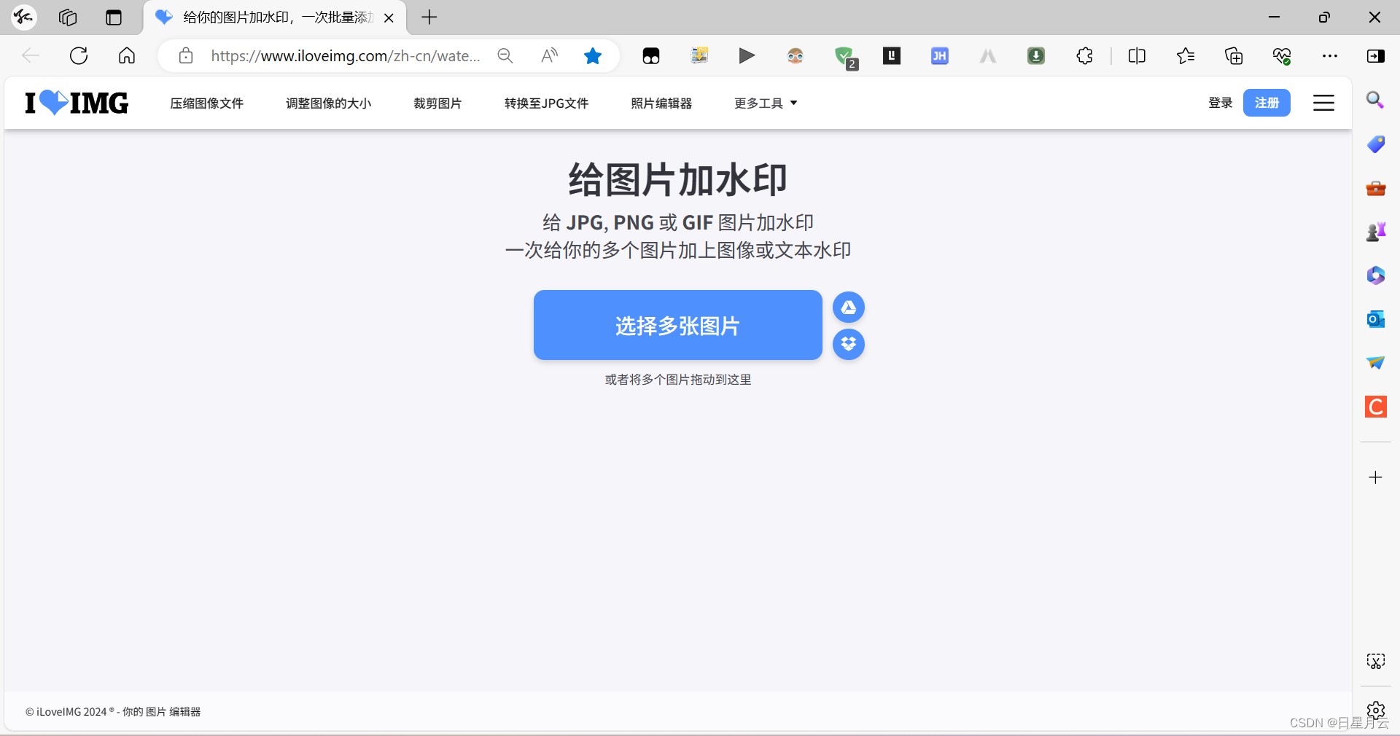Open the Games chess icon in sidebar
The height and width of the screenshot is (736, 1400).
[x=1375, y=232]
